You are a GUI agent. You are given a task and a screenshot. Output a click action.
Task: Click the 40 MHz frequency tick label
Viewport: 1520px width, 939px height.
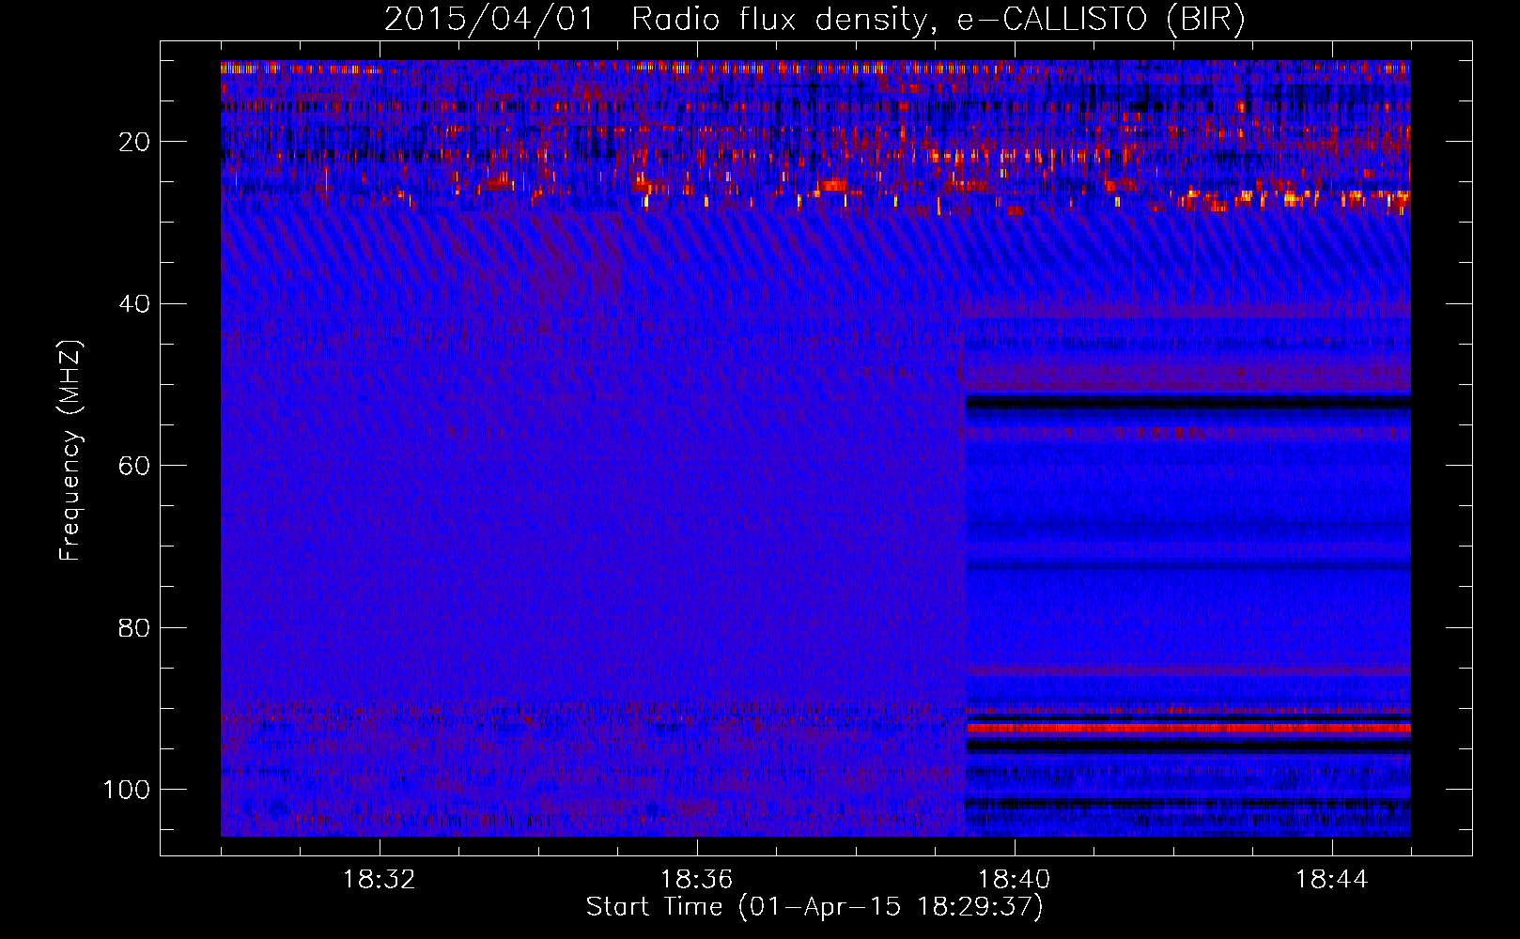[x=134, y=304]
